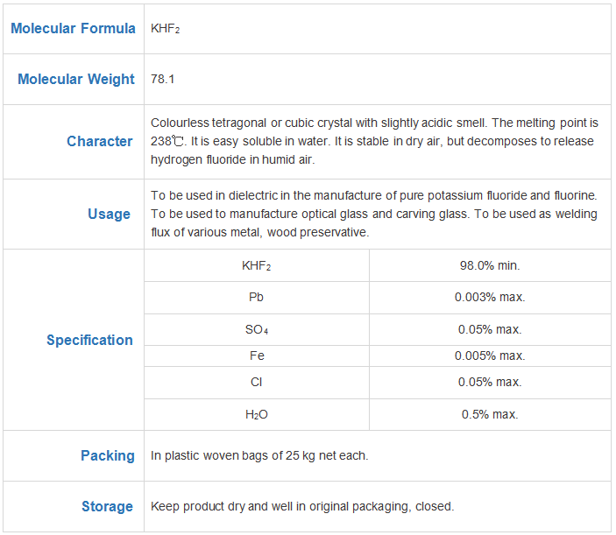Click the Fe specification cell
616x535 pixels.
coord(257,356)
